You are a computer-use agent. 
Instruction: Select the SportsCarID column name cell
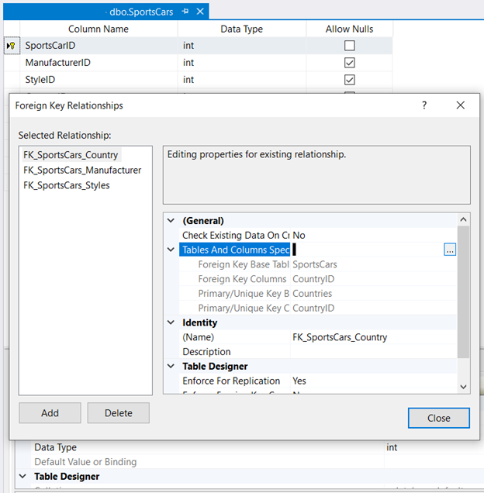99,46
